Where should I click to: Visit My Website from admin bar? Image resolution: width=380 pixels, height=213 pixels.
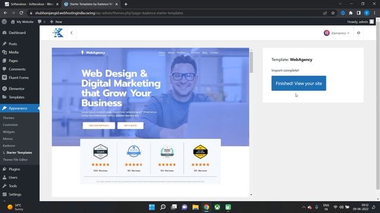[x=22, y=22]
